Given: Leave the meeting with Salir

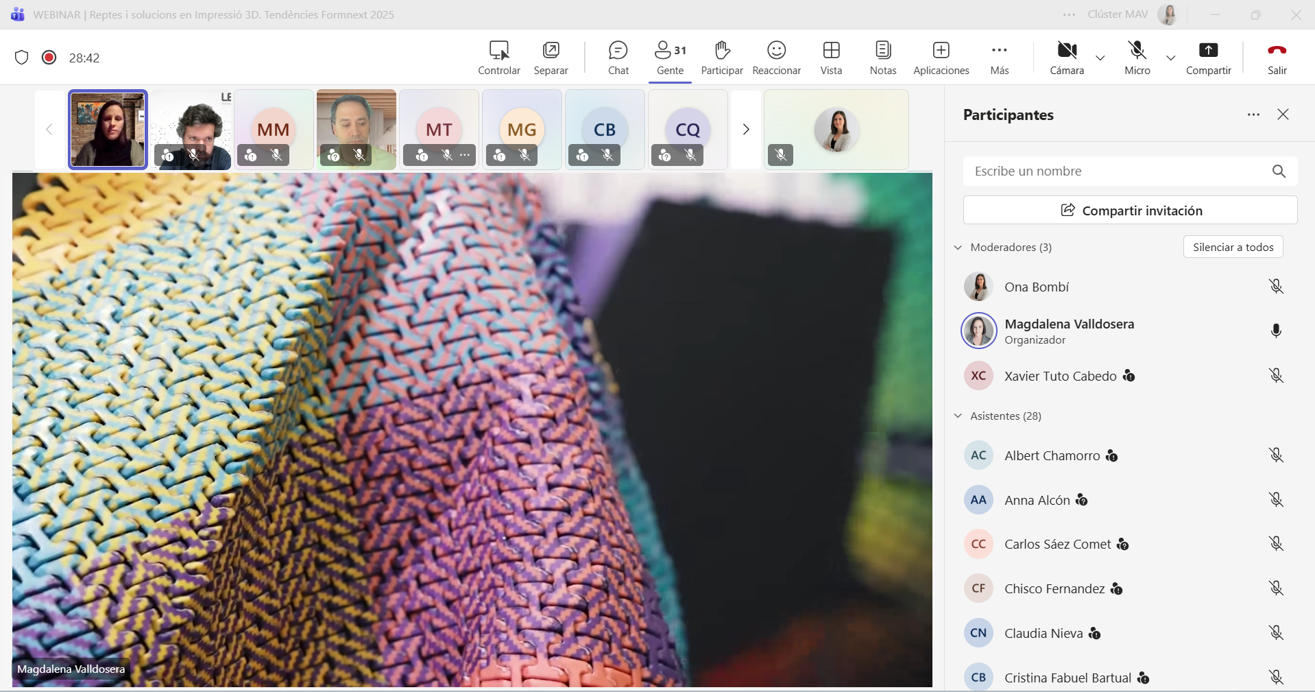Looking at the screenshot, I should coord(1277,58).
